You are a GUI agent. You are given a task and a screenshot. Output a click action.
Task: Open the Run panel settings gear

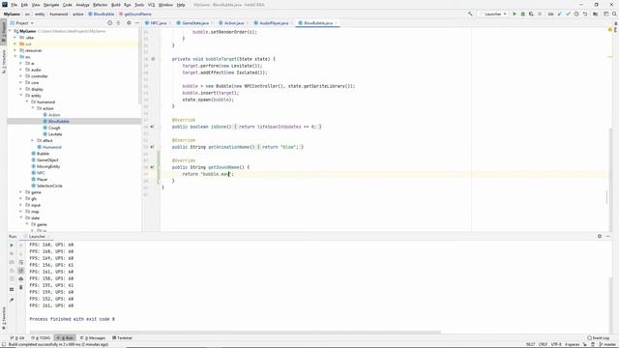600,236
